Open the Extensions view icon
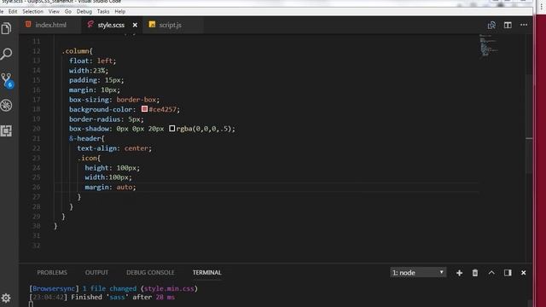Image resolution: width=546 pixels, height=307 pixels. click(6, 130)
